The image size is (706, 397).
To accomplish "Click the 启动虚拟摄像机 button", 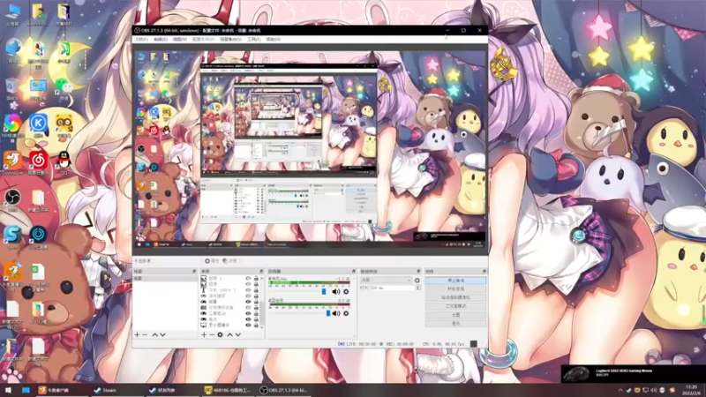I will 455,297.
